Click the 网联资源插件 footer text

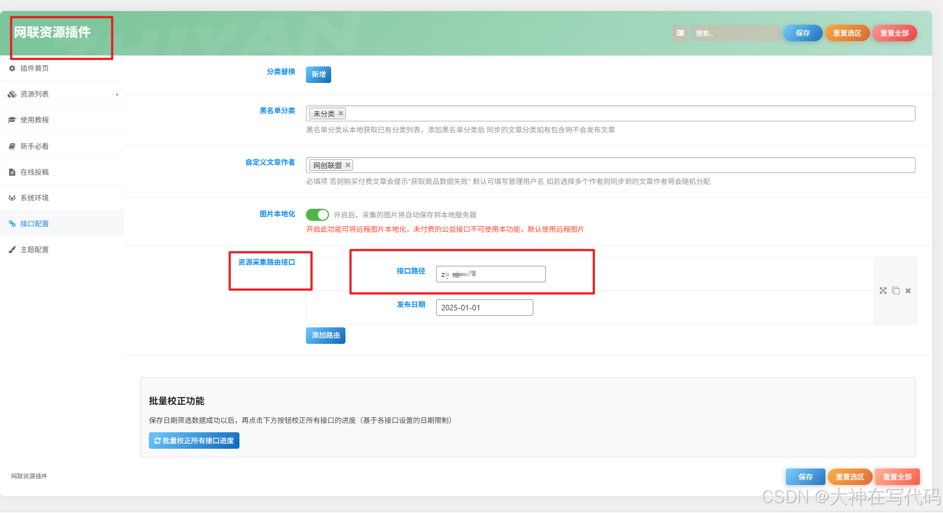(29, 476)
